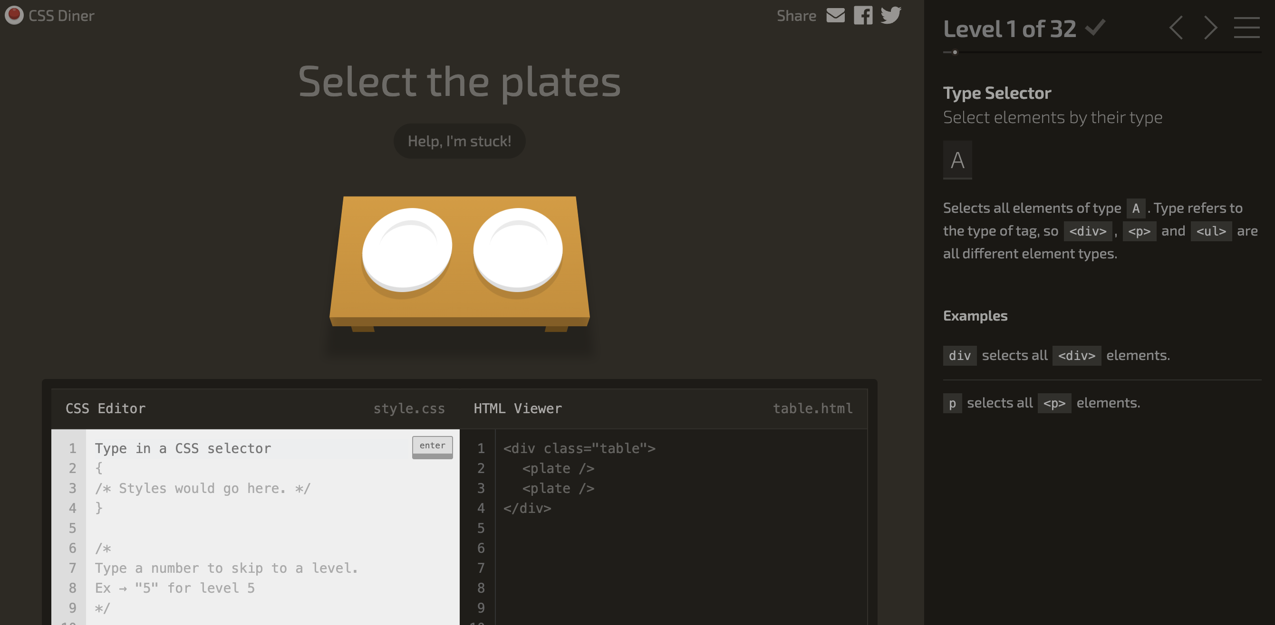
Task: Share via the email envelope icon
Action: (835, 16)
